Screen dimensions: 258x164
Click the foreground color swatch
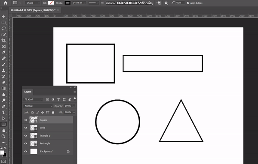(2, 152)
